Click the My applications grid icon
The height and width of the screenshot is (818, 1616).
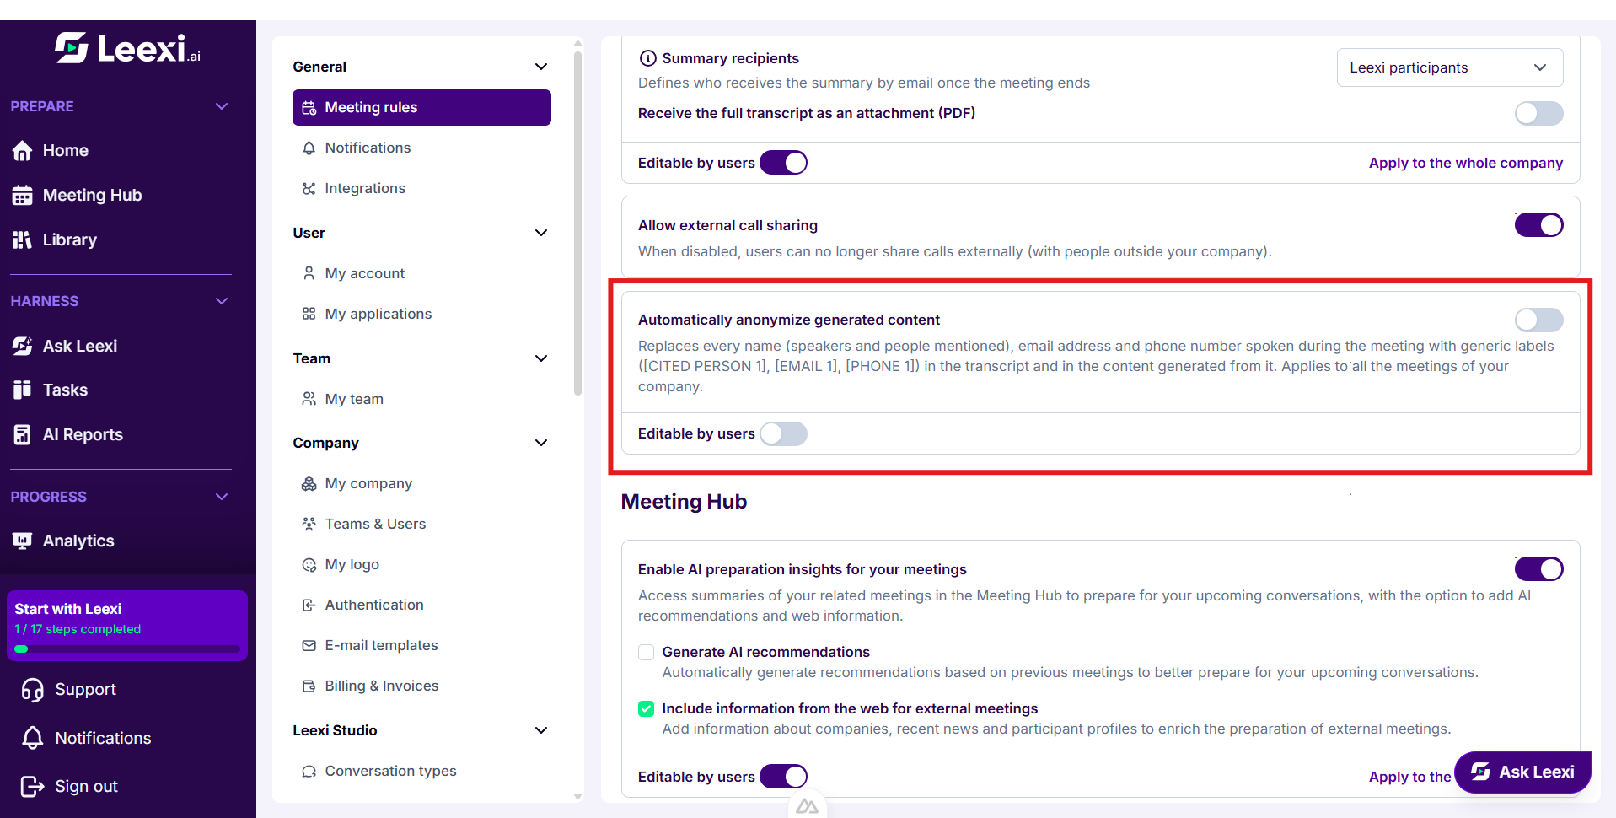click(309, 314)
